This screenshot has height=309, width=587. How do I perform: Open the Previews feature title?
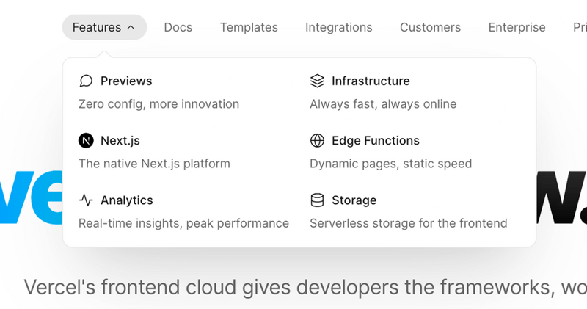(x=126, y=81)
